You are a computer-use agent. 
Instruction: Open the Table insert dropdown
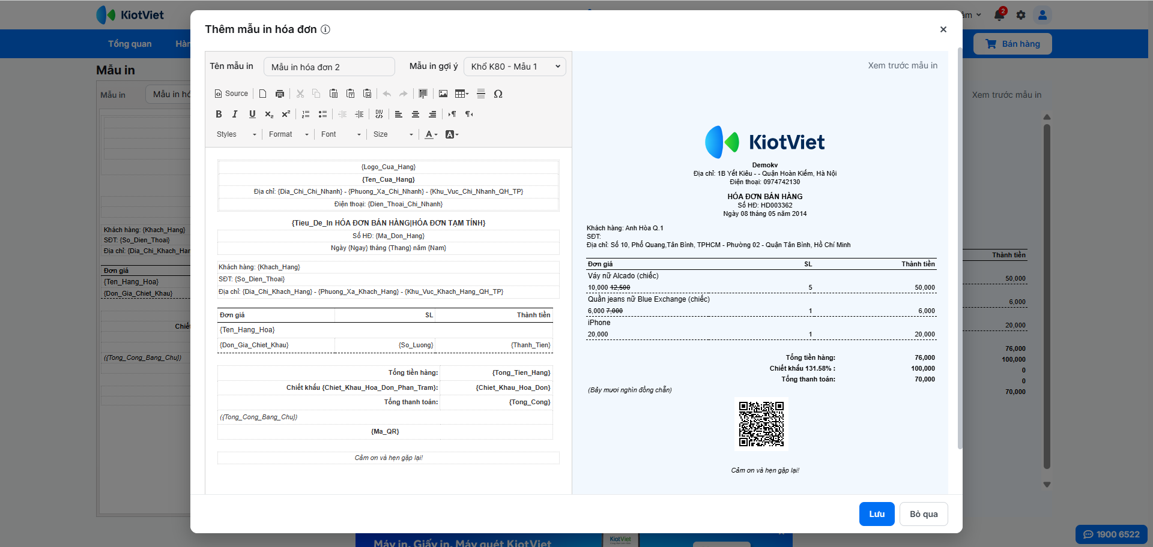pos(462,94)
